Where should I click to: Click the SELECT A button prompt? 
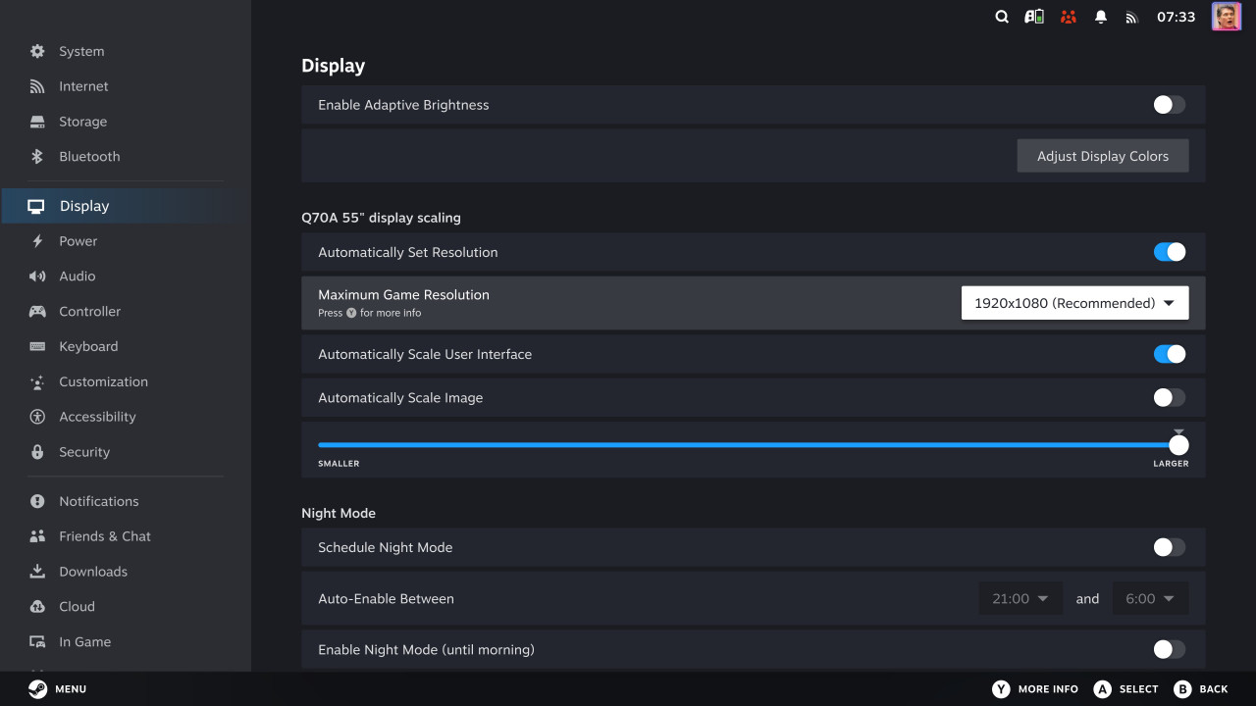[x=1126, y=689]
